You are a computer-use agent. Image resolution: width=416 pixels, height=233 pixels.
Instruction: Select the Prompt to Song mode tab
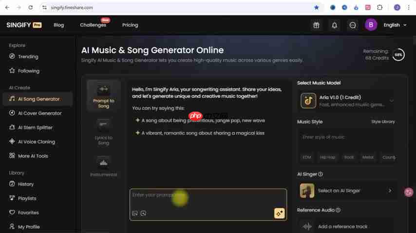point(103,96)
